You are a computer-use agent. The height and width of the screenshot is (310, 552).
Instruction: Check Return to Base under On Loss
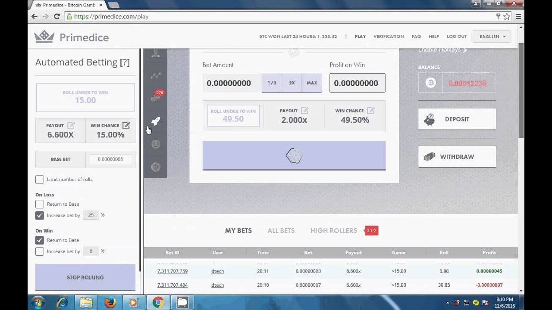pyautogui.click(x=40, y=204)
